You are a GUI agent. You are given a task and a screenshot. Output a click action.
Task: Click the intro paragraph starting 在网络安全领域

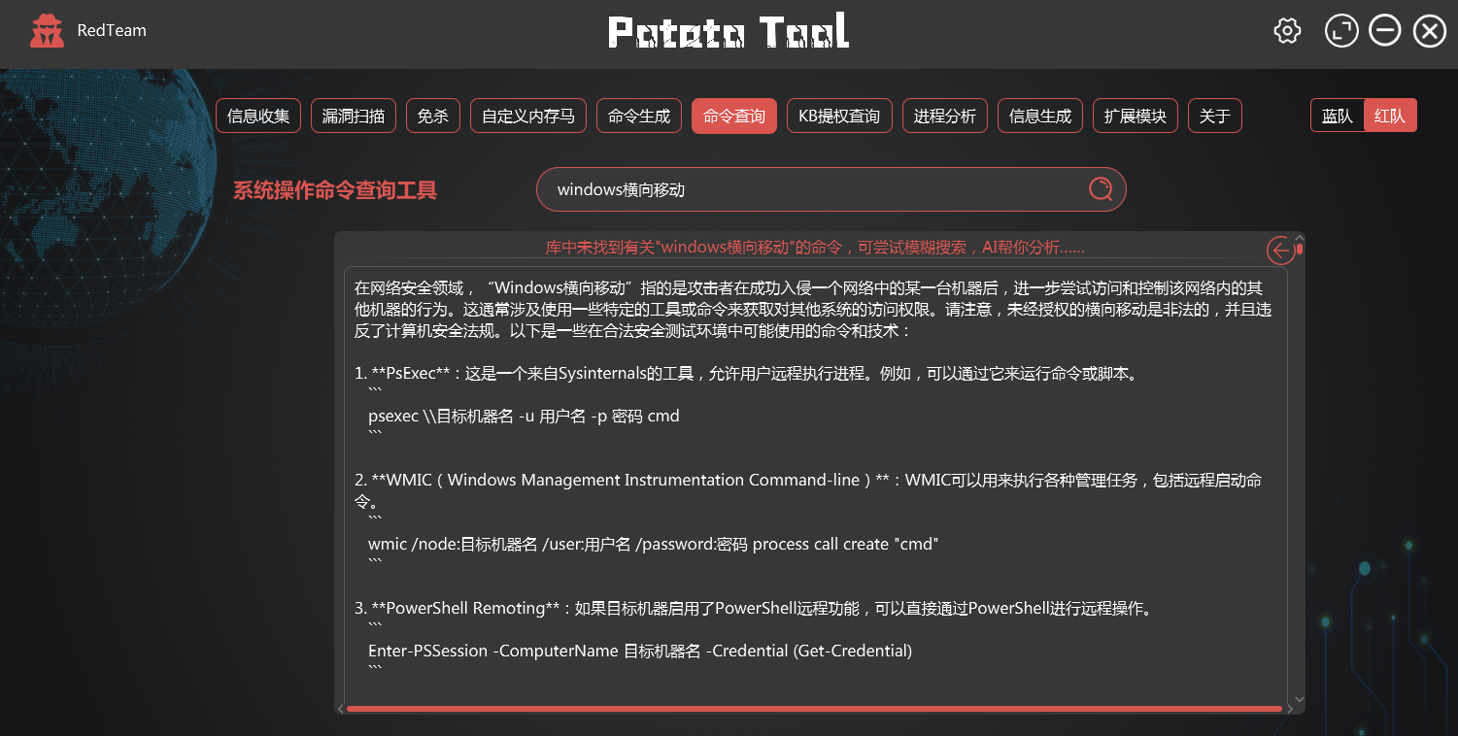click(813, 309)
